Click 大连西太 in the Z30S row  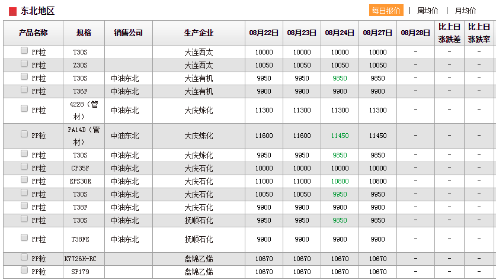coord(199,65)
